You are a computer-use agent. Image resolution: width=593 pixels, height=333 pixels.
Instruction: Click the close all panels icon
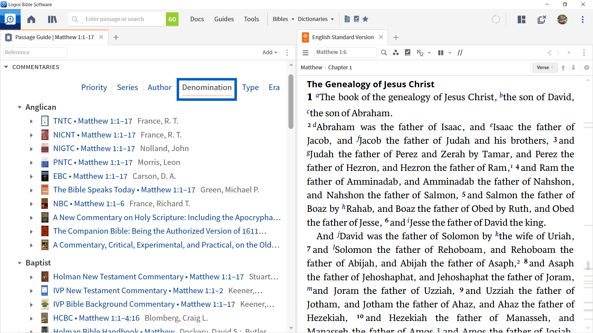(x=542, y=19)
